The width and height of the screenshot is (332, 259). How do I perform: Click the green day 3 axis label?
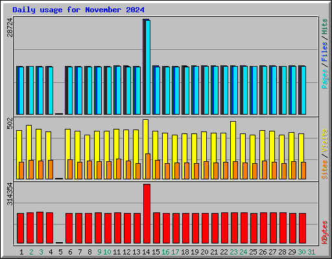coord(41,252)
